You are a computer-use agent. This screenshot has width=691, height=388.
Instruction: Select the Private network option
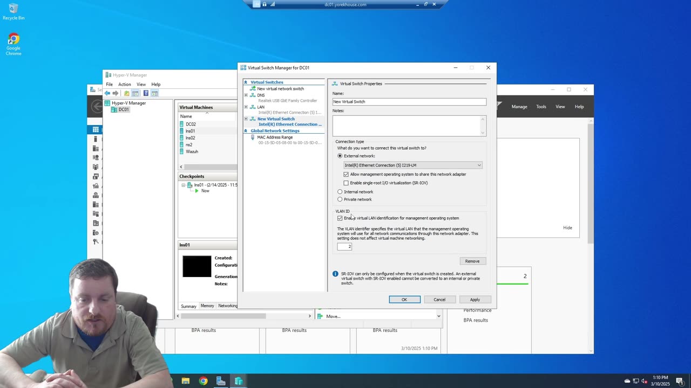[340, 199]
